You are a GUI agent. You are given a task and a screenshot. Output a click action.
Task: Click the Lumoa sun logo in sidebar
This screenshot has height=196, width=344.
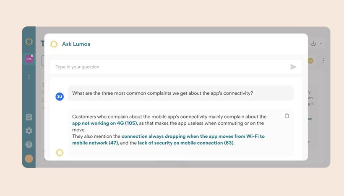pos(29,41)
